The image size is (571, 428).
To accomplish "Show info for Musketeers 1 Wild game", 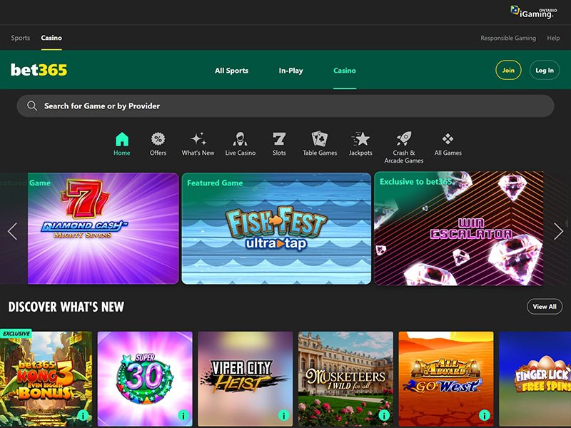I will (384, 415).
